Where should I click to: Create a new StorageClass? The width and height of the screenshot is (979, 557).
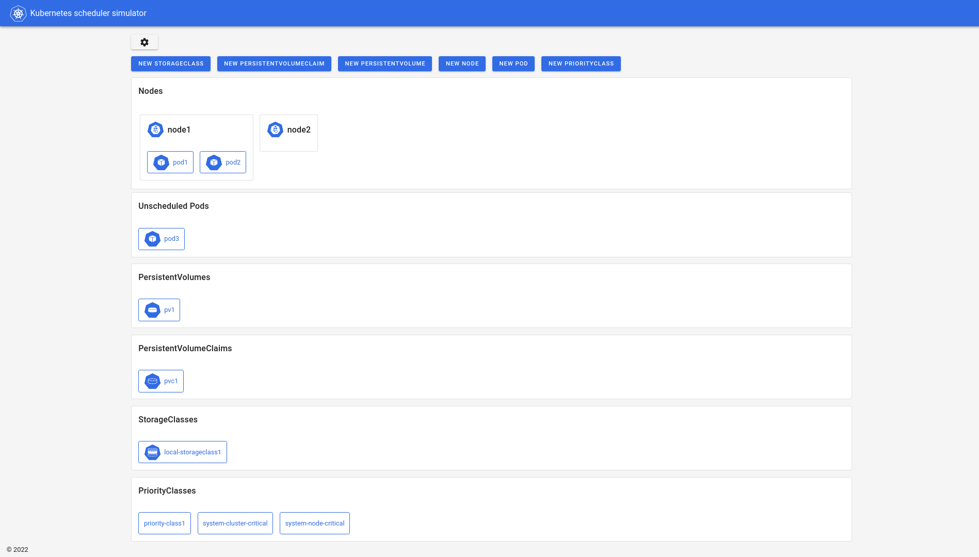pyautogui.click(x=171, y=64)
